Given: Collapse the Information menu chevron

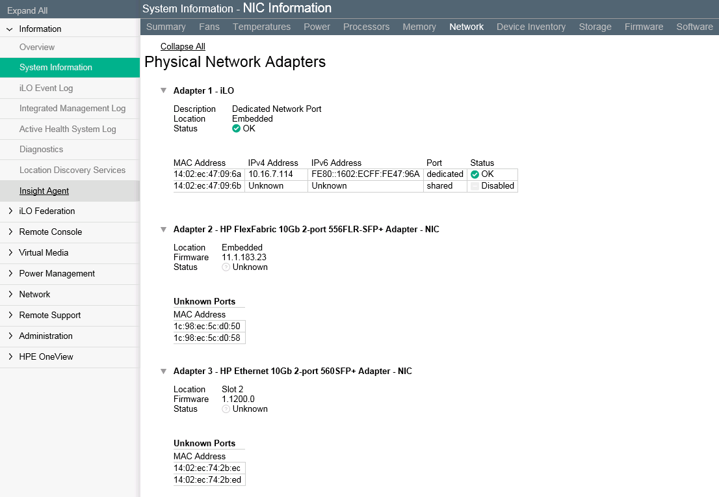Looking at the screenshot, I should [10, 29].
